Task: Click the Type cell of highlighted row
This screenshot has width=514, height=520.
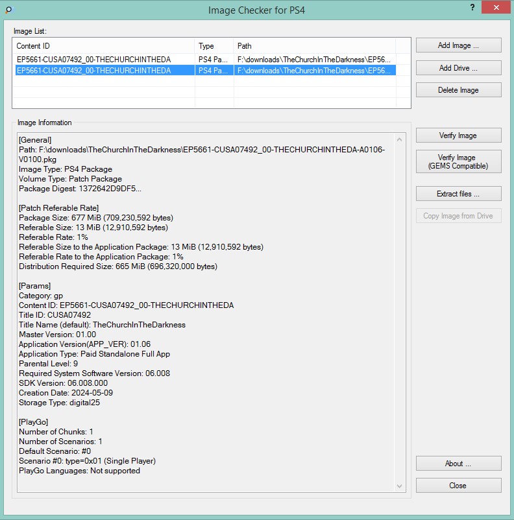Action: pos(213,70)
